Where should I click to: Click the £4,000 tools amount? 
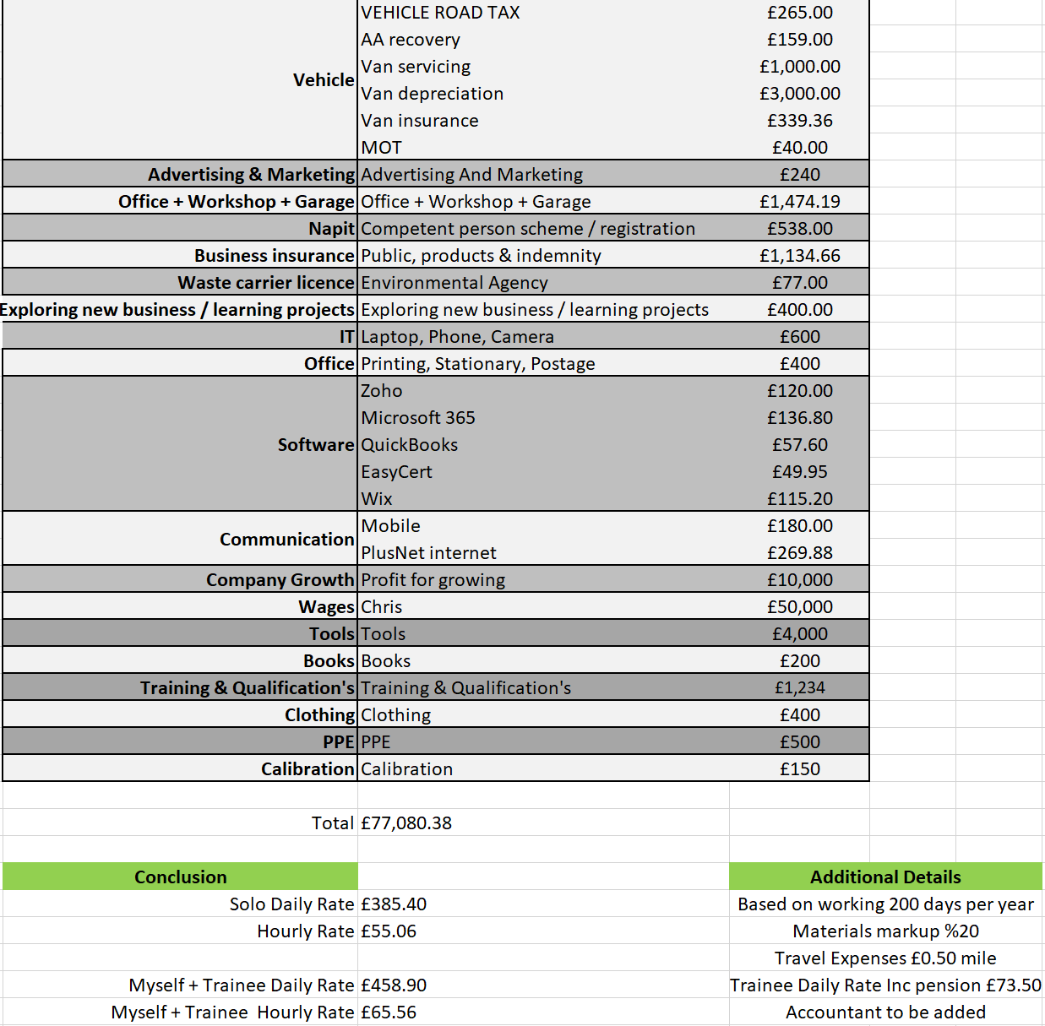(x=800, y=634)
